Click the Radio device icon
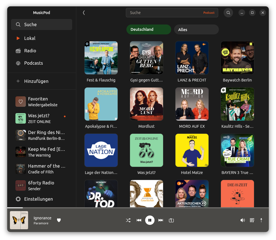Screen dimensions: 276x240 (x=18, y=51)
